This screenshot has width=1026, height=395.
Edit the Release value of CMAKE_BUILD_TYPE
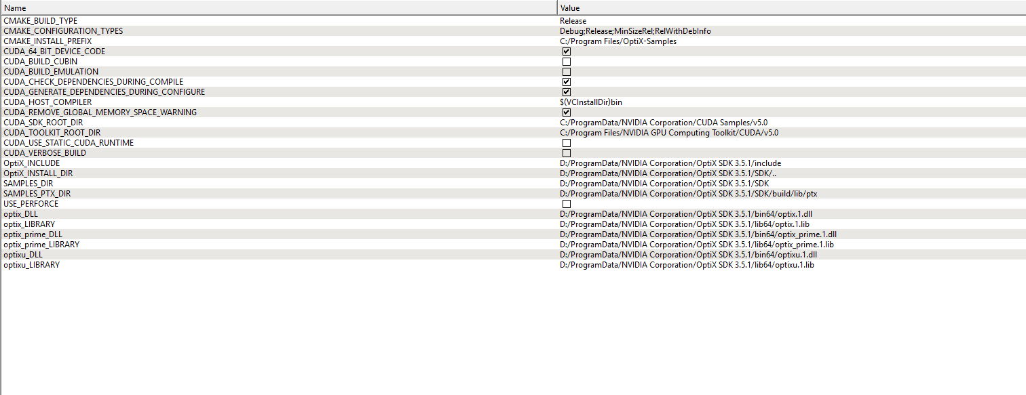[x=573, y=21]
